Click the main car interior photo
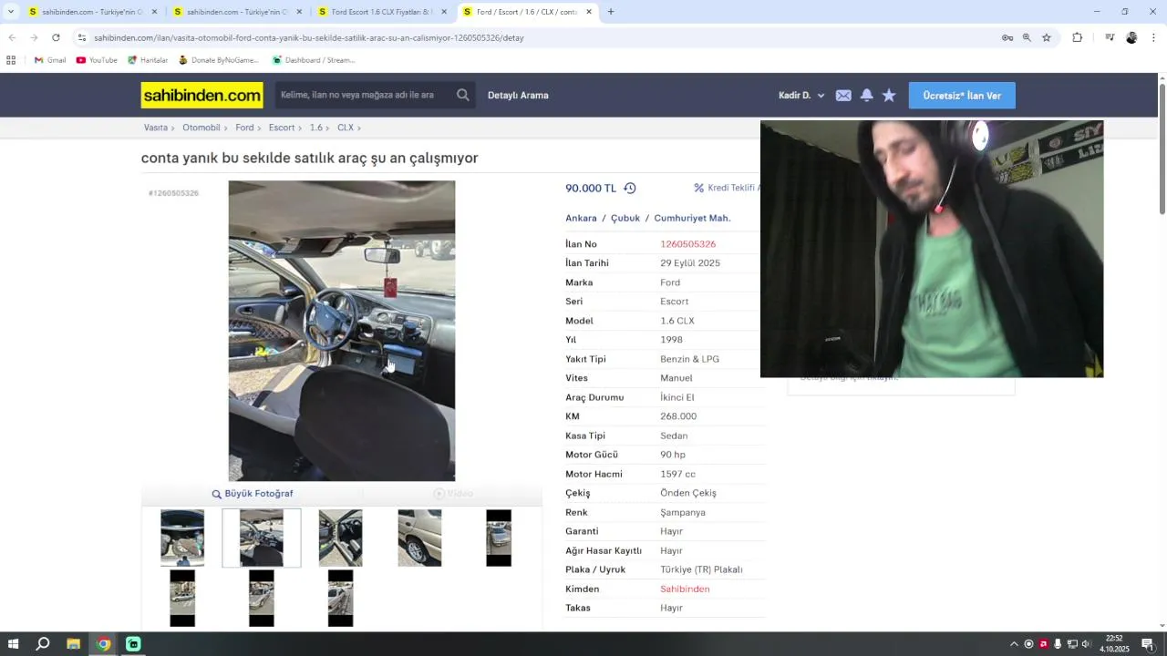The height and width of the screenshot is (656, 1167). point(342,331)
